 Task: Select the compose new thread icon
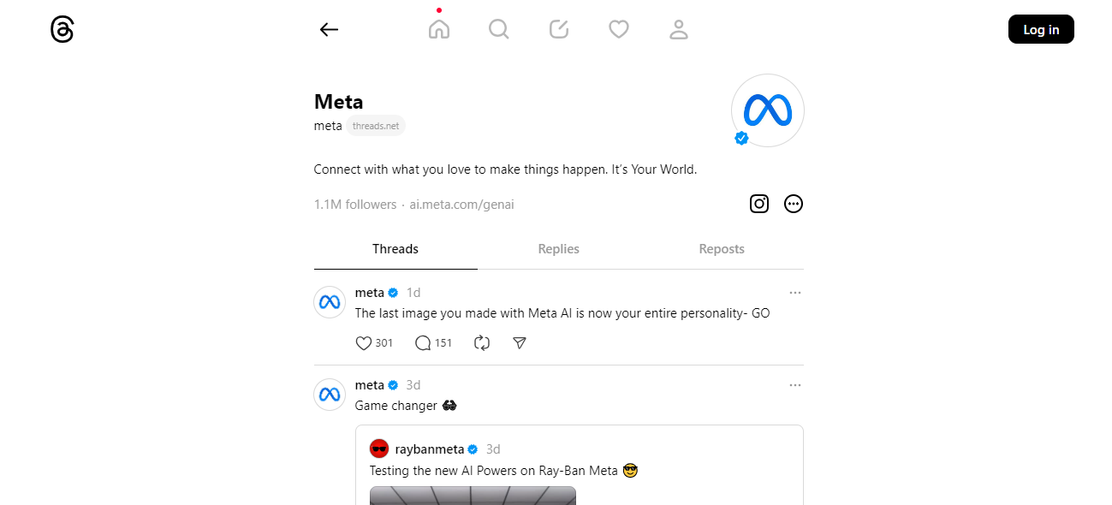(559, 29)
